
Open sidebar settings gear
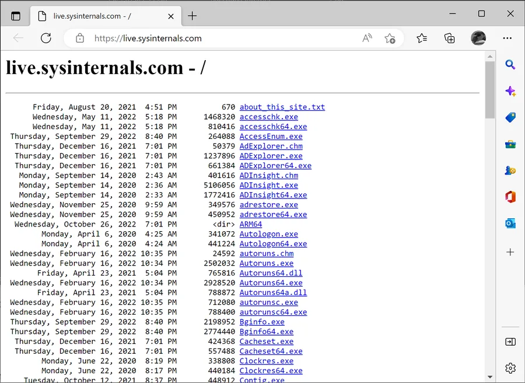coord(510,368)
